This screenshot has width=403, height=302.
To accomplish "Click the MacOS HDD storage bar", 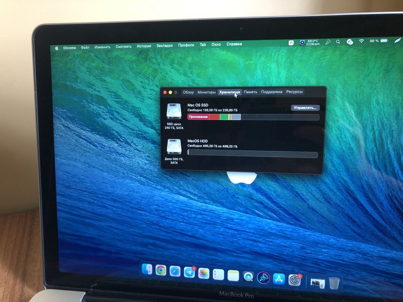I will point(253,153).
